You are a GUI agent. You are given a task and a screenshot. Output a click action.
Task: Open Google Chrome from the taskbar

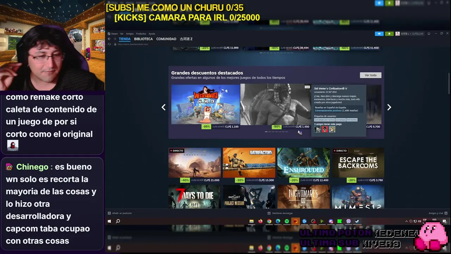click(269, 221)
